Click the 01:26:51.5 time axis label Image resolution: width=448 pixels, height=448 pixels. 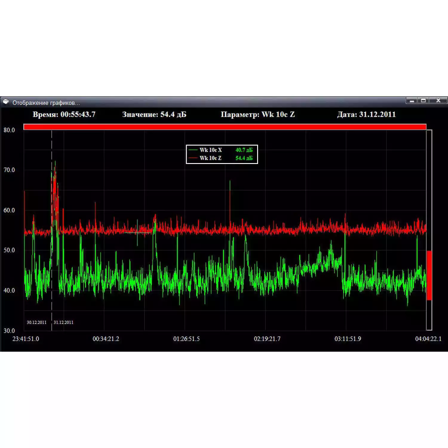click(186, 339)
